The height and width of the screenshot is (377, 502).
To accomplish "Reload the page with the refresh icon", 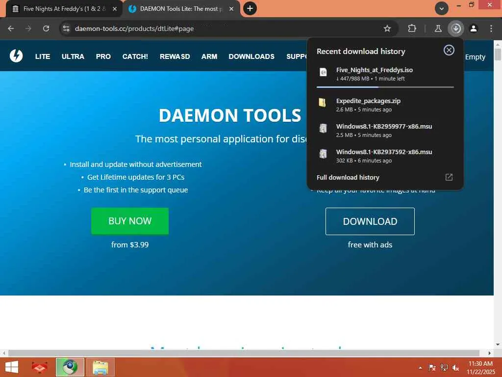I will point(46,28).
